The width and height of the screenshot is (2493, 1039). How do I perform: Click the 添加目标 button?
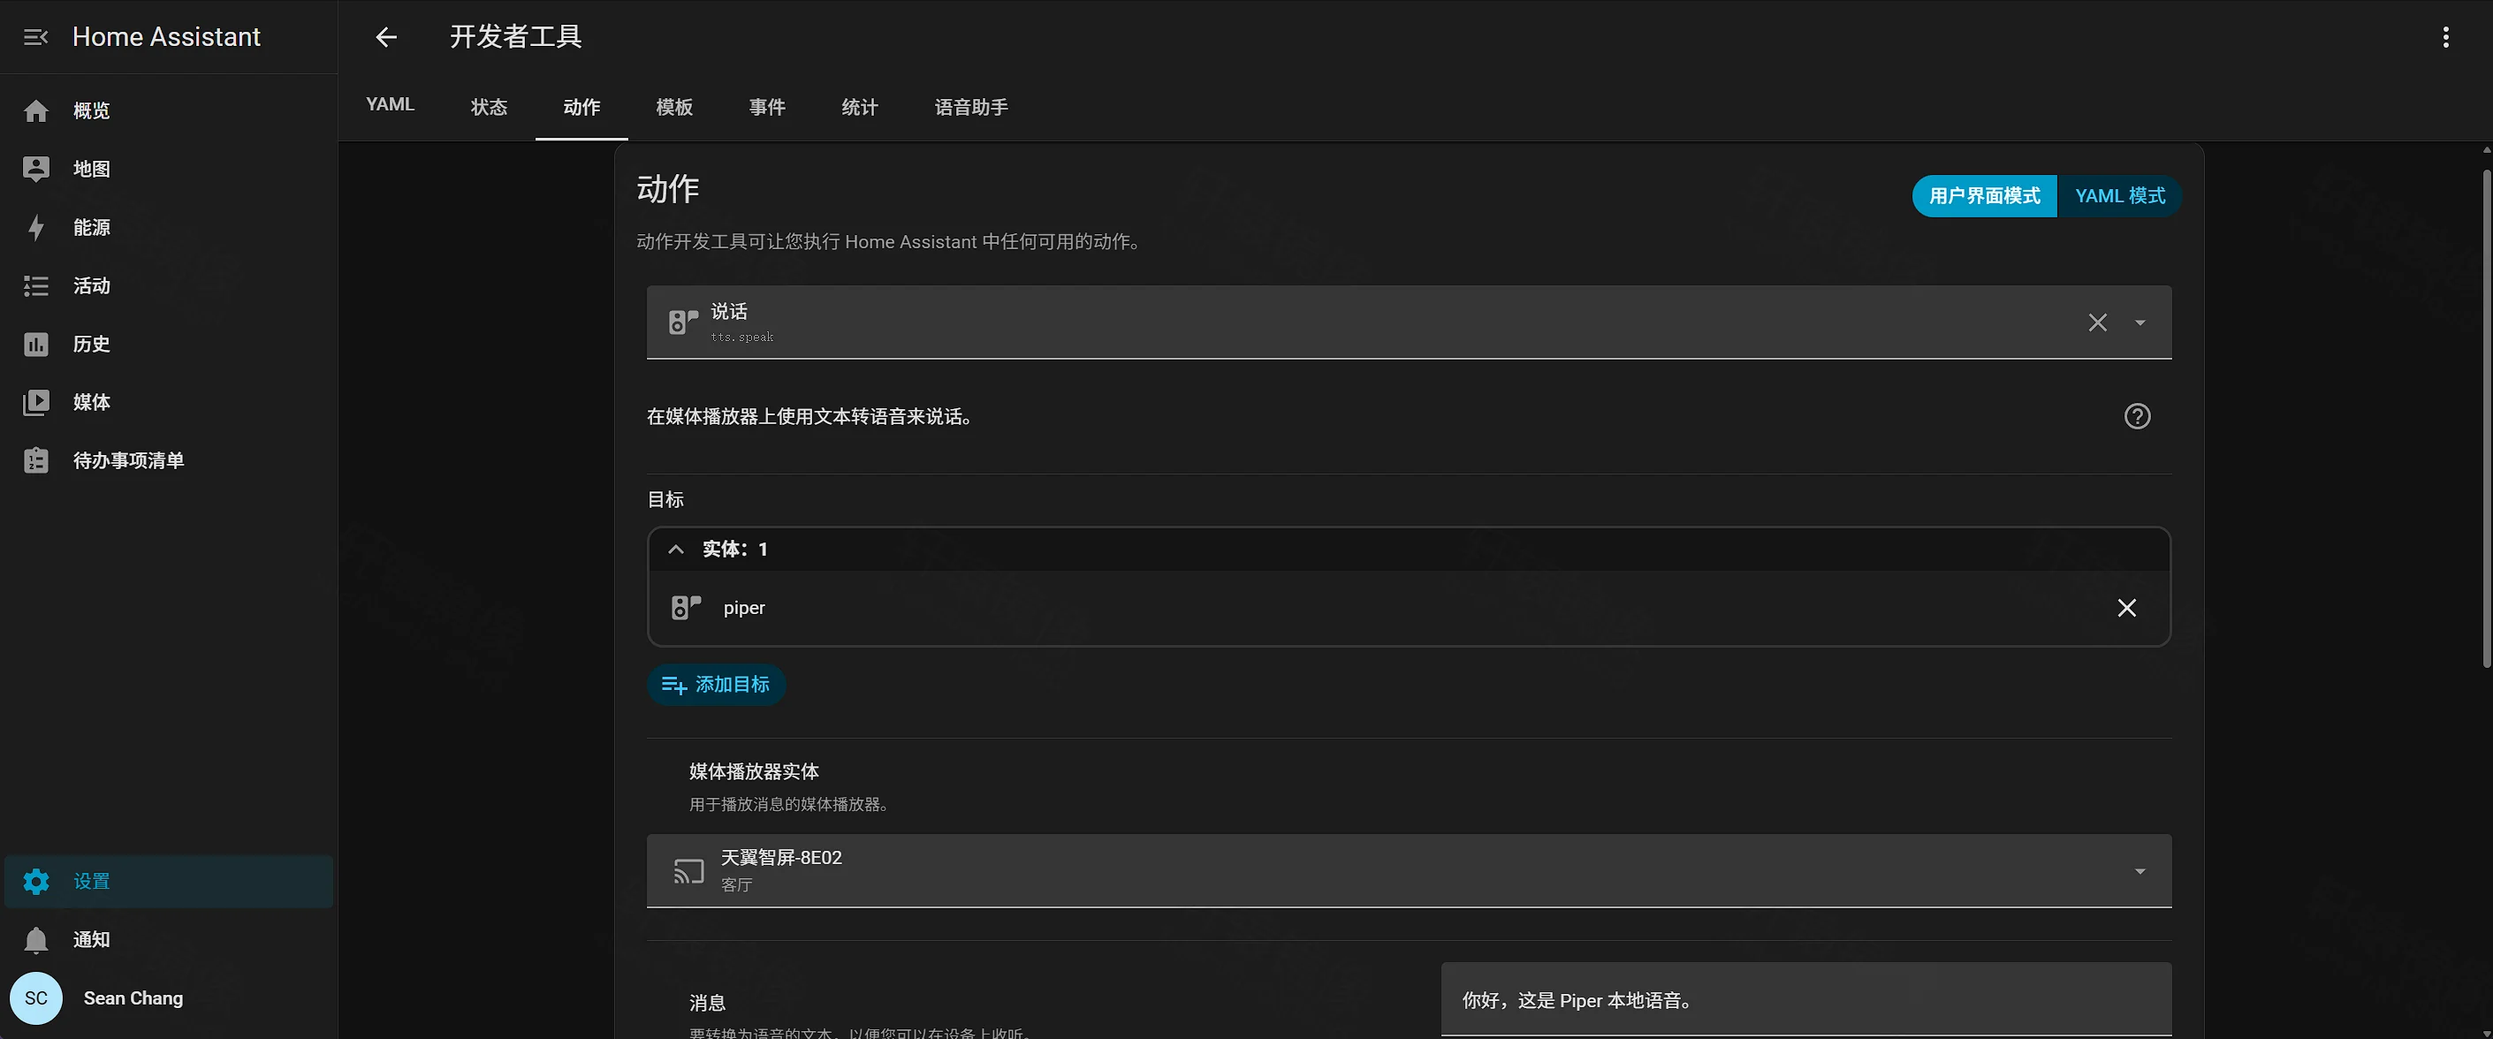click(x=716, y=685)
